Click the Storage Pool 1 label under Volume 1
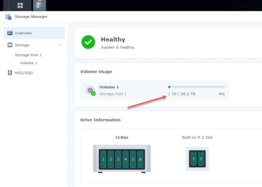The image size is (262, 187). (113, 94)
